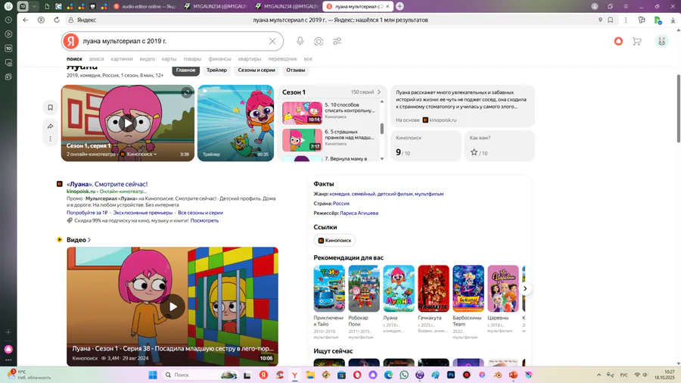
Task: Open the more options dots beside Luana card
Action: 51,139
